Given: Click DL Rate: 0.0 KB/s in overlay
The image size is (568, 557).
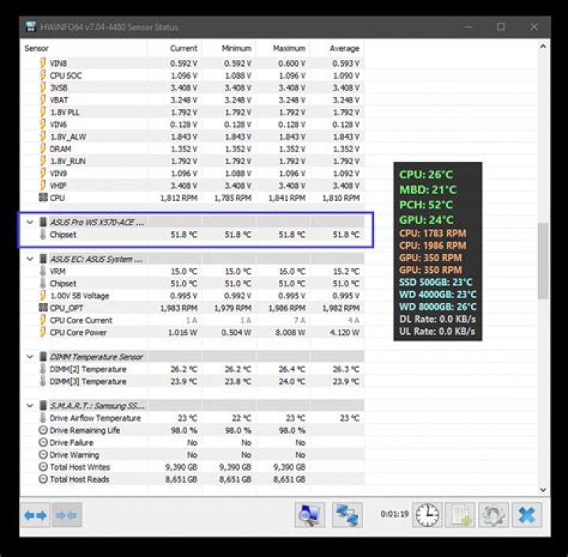Looking at the screenshot, I should tap(437, 319).
